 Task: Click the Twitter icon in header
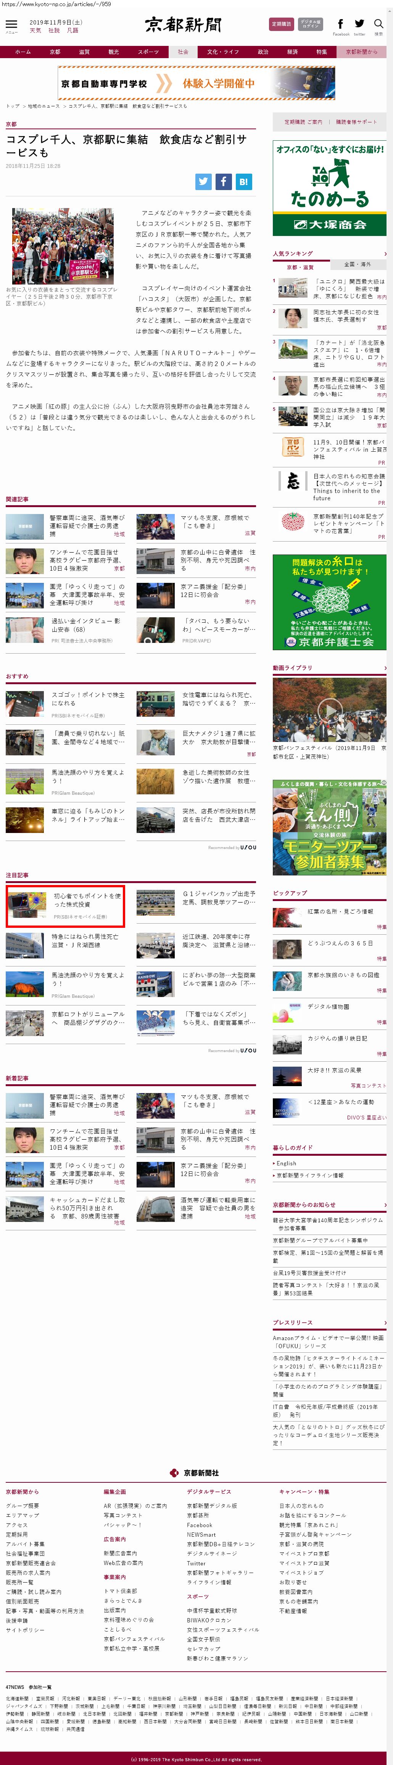click(x=359, y=24)
